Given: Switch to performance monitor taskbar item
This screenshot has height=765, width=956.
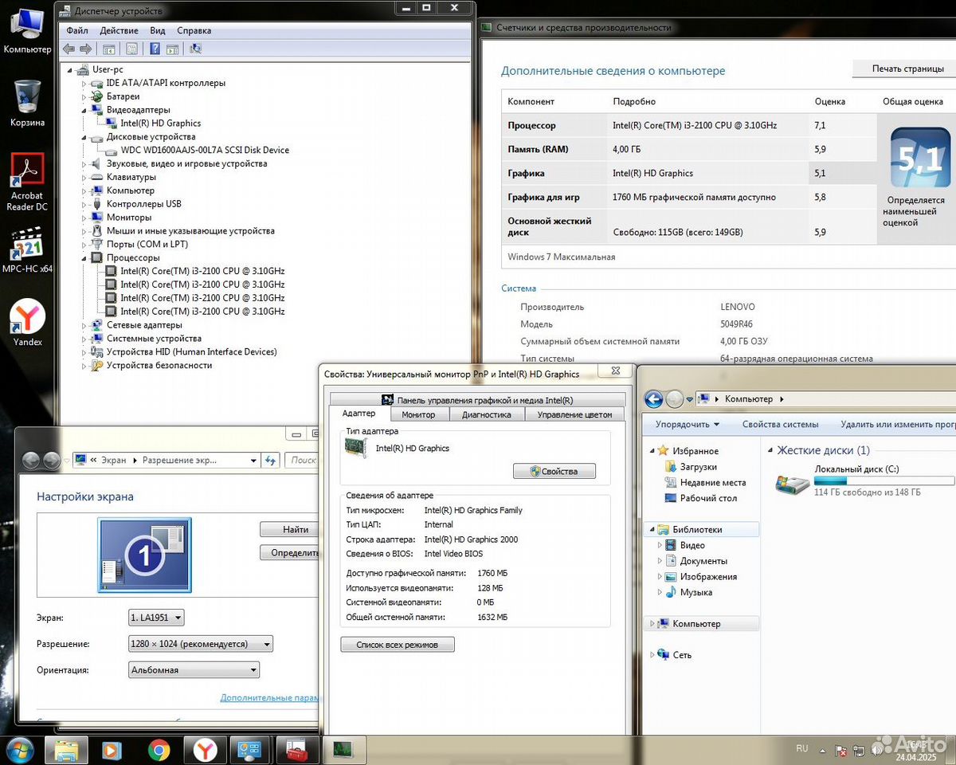Looking at the screenshot, I should click(x=343, y=750).
